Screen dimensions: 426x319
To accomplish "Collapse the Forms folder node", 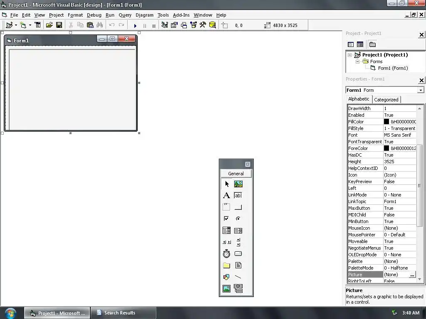I will 357,61.
